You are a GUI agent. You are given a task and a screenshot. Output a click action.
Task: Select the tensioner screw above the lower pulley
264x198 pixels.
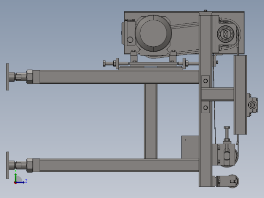(x=226, y=133)
